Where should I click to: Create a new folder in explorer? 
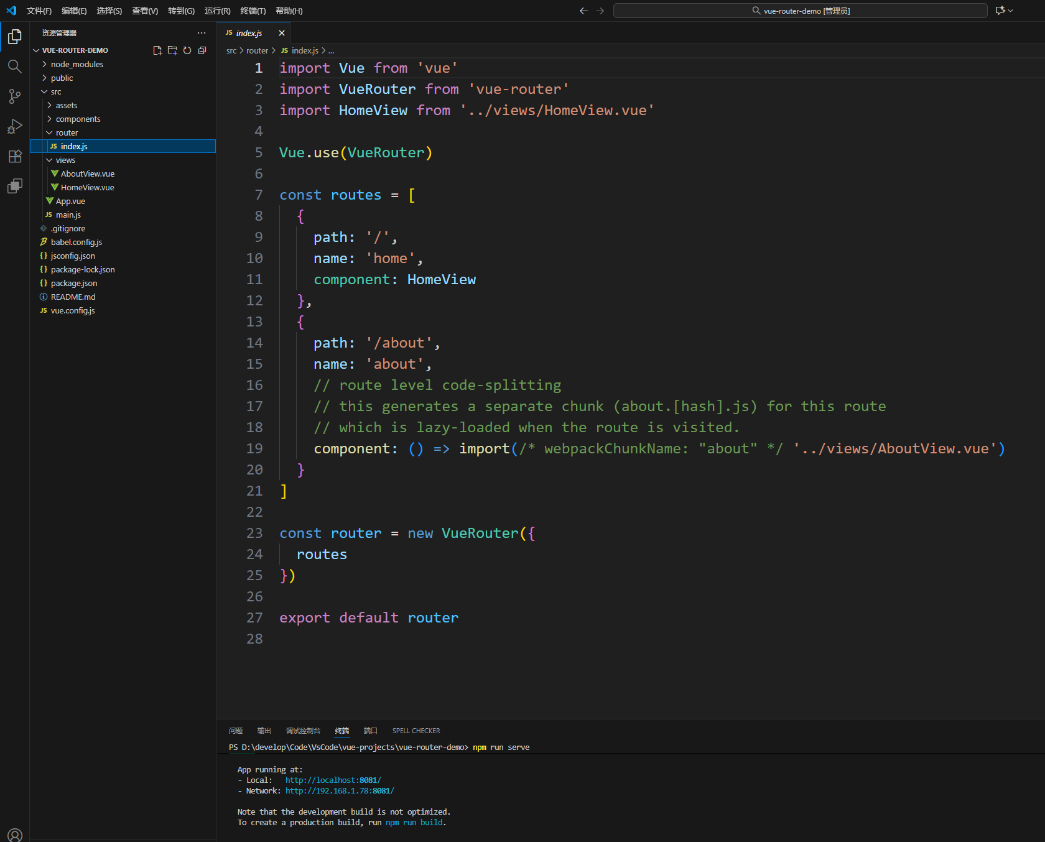coord(172,50)
